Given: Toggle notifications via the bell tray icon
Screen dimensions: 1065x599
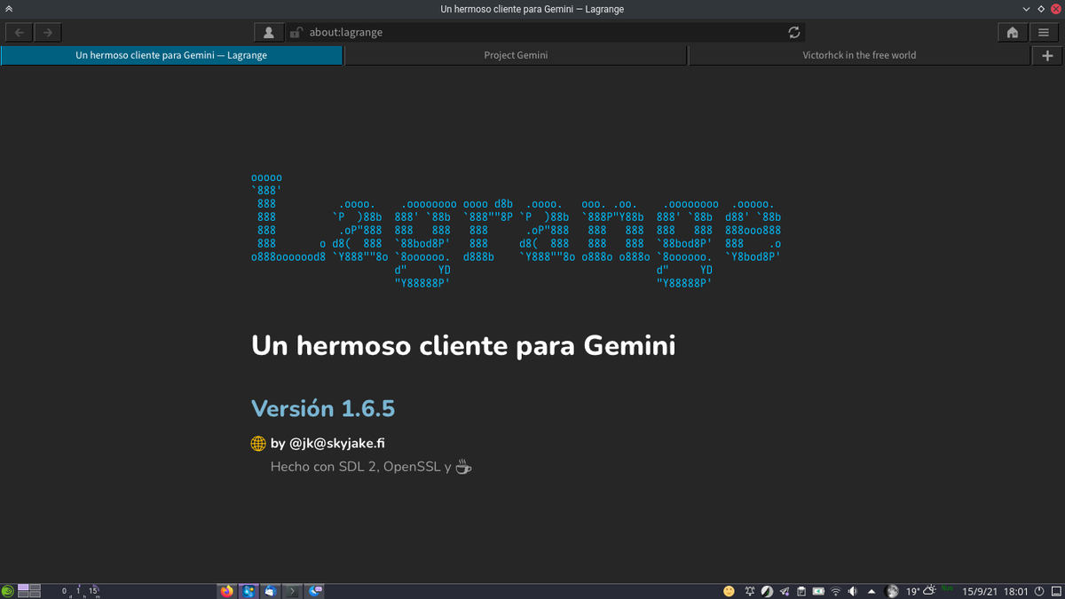Looking at the screenshot, I should 749,590.
